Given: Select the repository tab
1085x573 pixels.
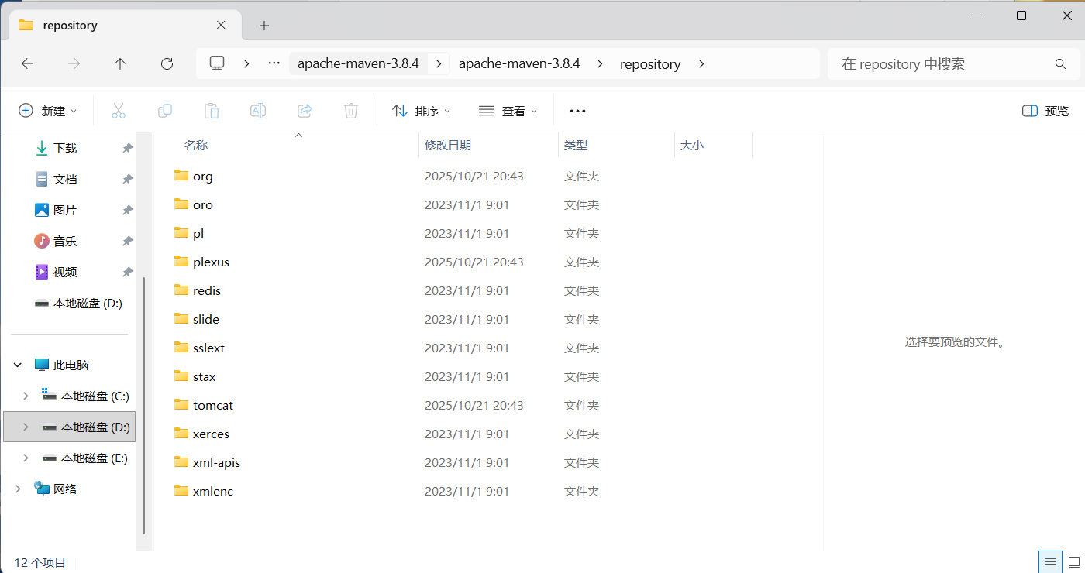Looking at the screenshot, I should pyautogui.click(x=124, y=26).
